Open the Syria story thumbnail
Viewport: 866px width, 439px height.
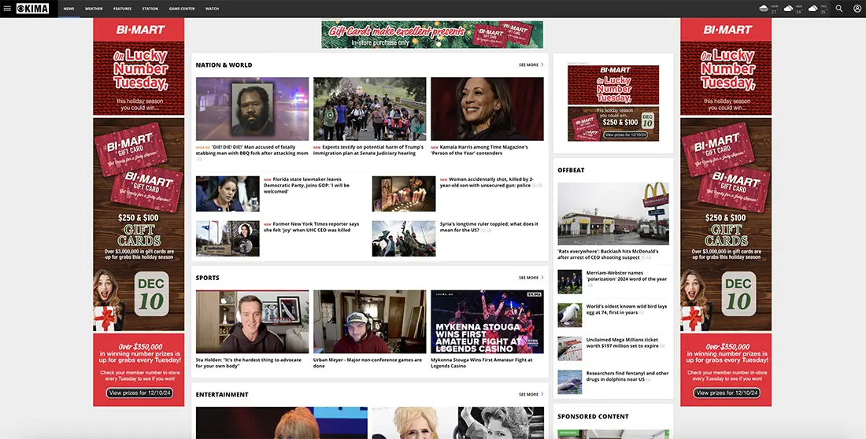coord(404,238)
